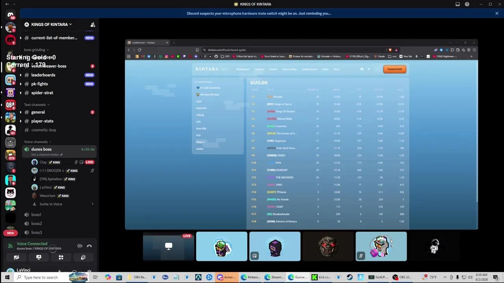
Task: Open the spider-strat channel
Action: click(59, 93)
